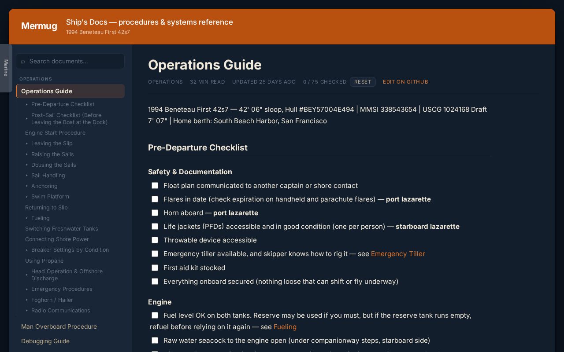The width and height of the screenshot is (564, 352).
Task: Check the Fuel level OK box
Action: [x=155, y=315]
